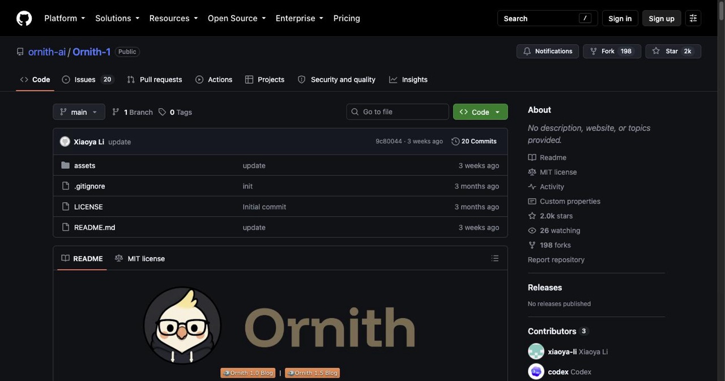Open the .gitignore file

tap(89, 186)
